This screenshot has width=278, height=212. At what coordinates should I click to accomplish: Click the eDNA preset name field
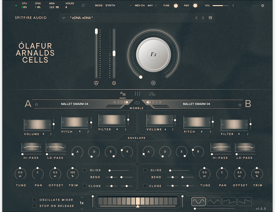[x=81, y=18]
